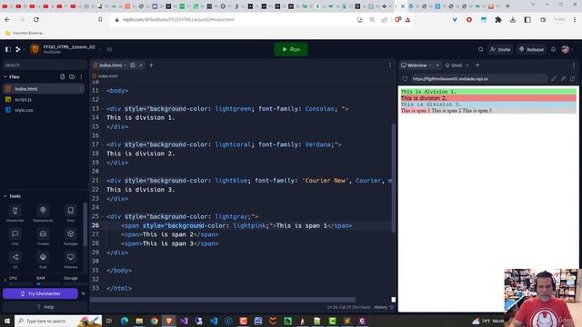Open the Ghostwriter tool
Viewport: 582px width, 327px height.
[15, 213]
